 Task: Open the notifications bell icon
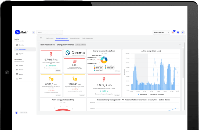point(173,32)
